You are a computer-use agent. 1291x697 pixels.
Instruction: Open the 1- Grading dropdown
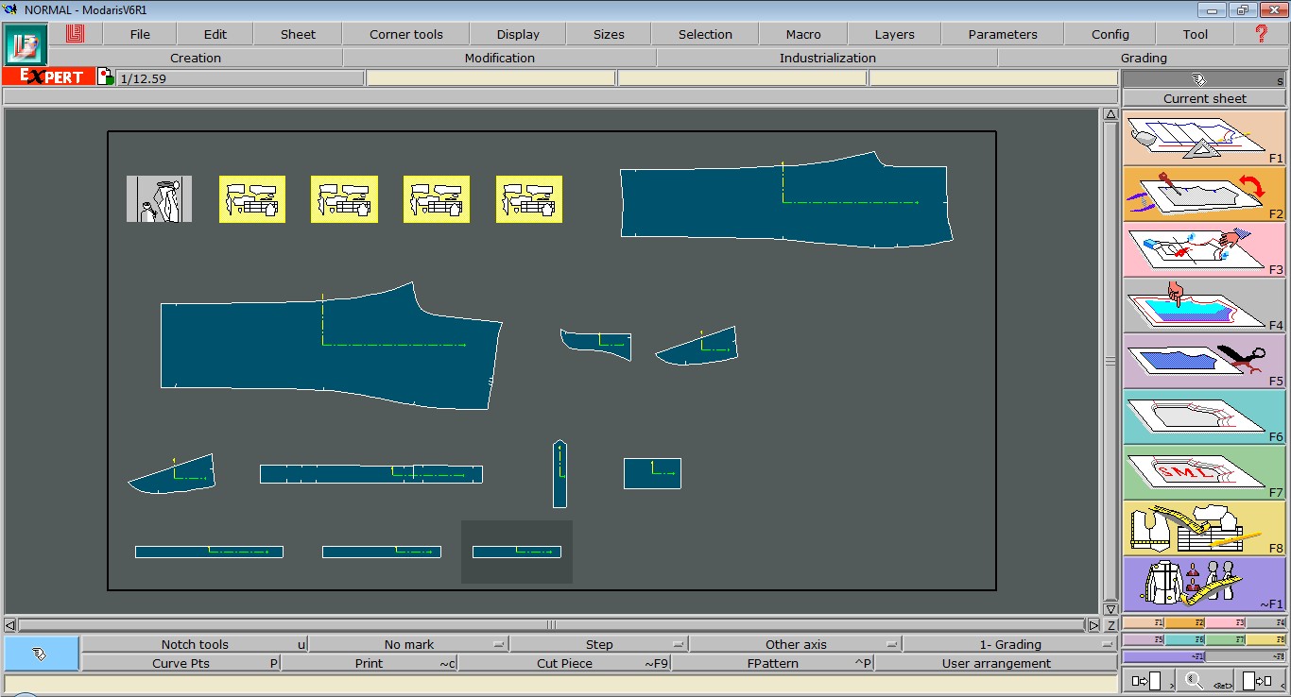pos(1009,644)
